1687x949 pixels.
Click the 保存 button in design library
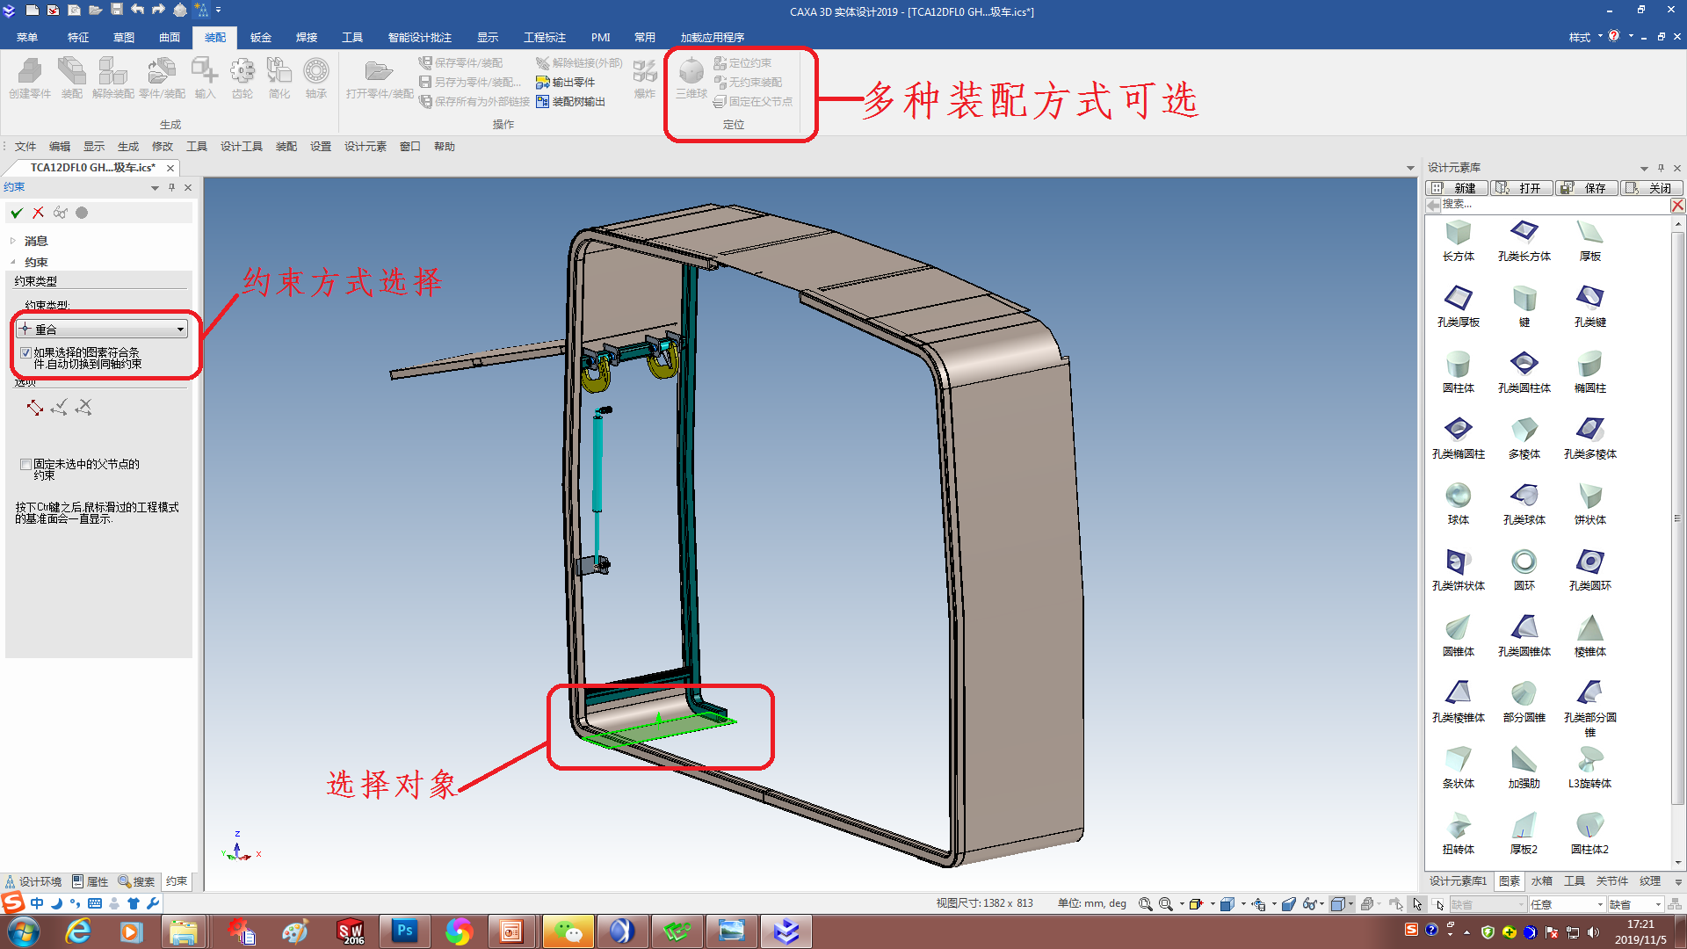point(1586,188)
